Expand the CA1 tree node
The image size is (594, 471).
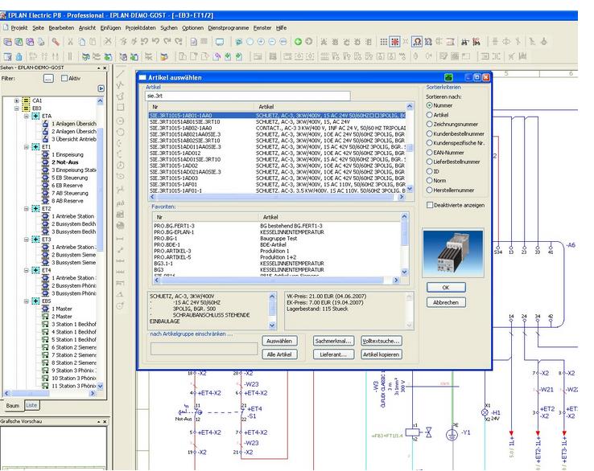[18, 101]
